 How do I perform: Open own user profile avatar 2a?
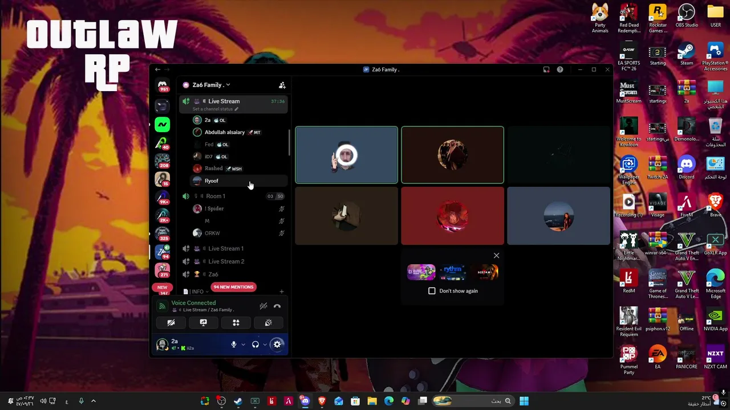[162, 345]
